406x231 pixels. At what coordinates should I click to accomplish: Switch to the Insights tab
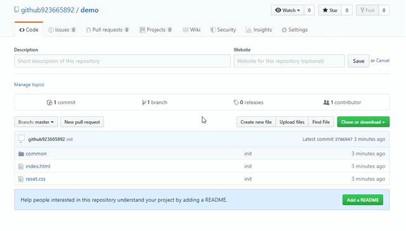click(259, 30)
